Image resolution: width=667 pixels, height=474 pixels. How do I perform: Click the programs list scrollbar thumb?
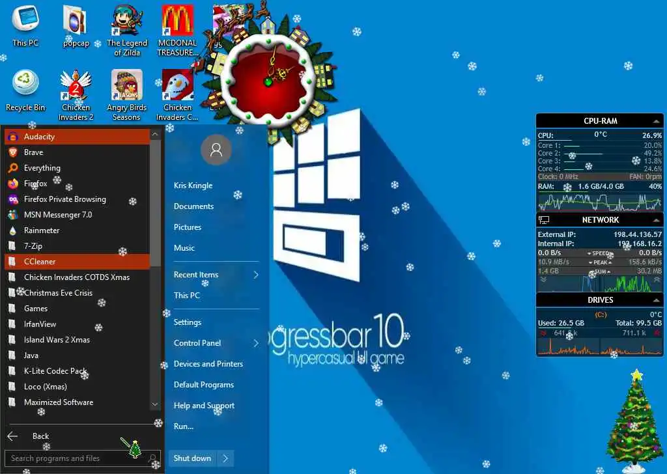click(x=155, y=202)
